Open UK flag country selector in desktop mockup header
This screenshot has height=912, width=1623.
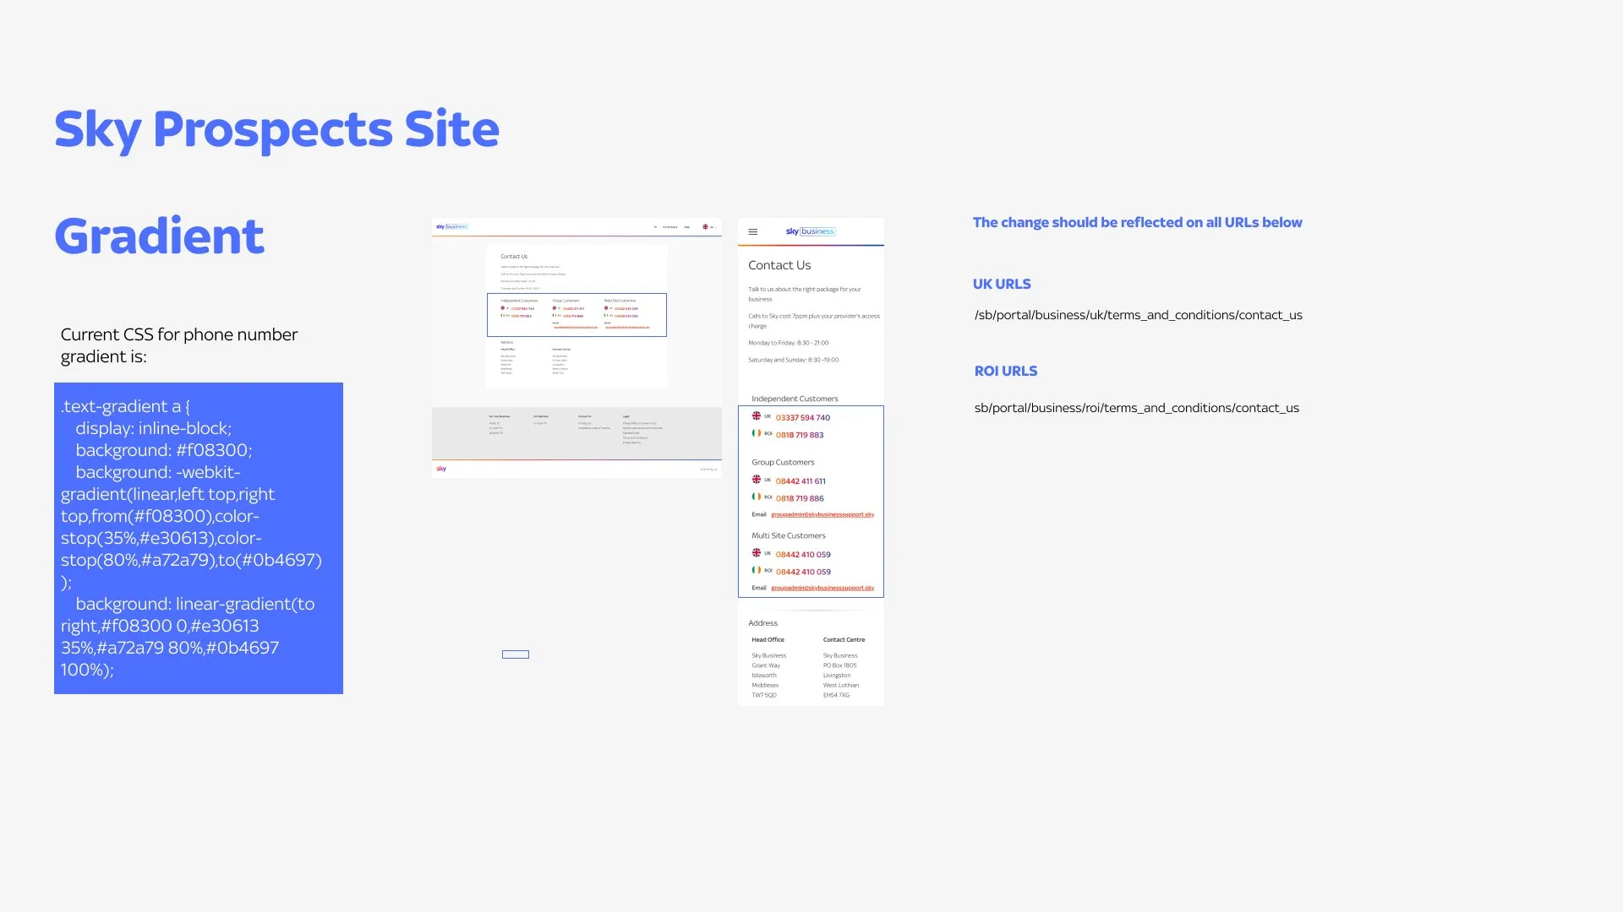(x=707, y=226)
